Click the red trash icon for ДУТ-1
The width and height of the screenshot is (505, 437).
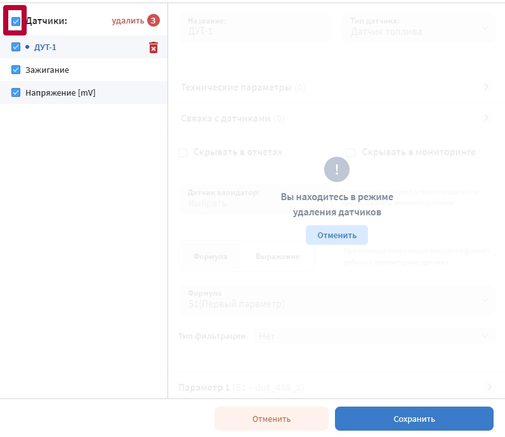click(154, 47)
